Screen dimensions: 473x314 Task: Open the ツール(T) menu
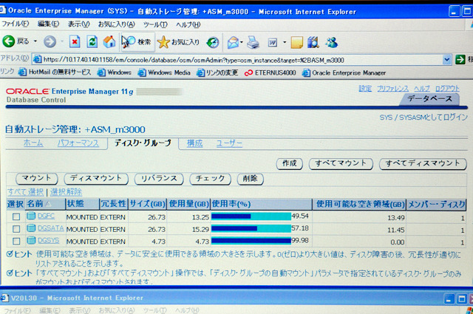tap(155, 24)
